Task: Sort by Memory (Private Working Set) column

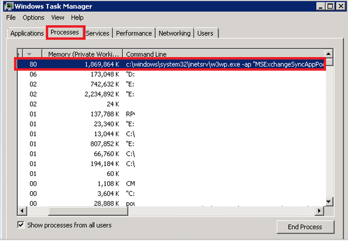Action: (82, 54)
